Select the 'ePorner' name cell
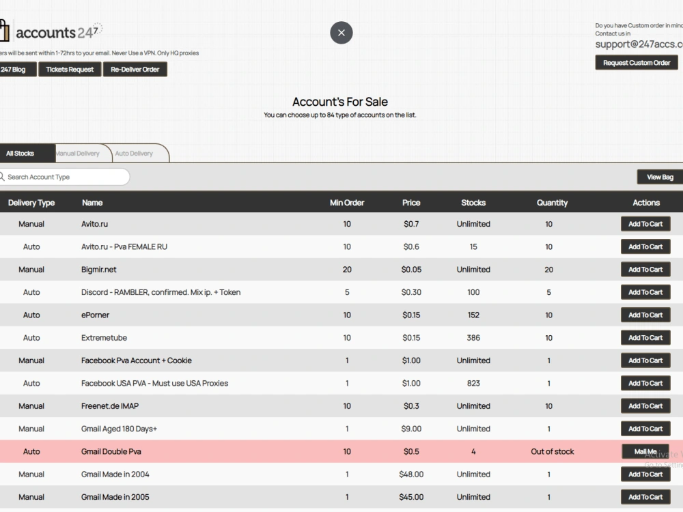 (x=95, y=315)
